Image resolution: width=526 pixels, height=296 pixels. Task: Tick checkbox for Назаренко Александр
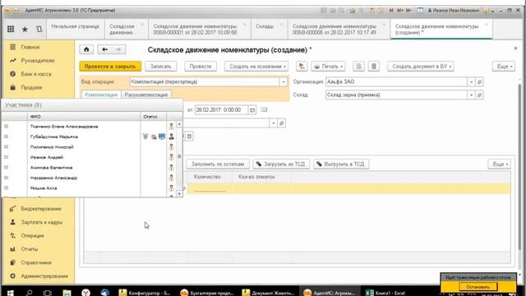6,178
